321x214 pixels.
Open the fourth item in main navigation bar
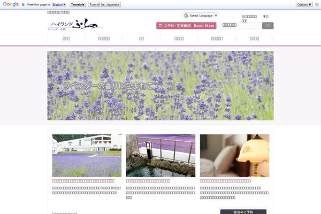(179, 39)
